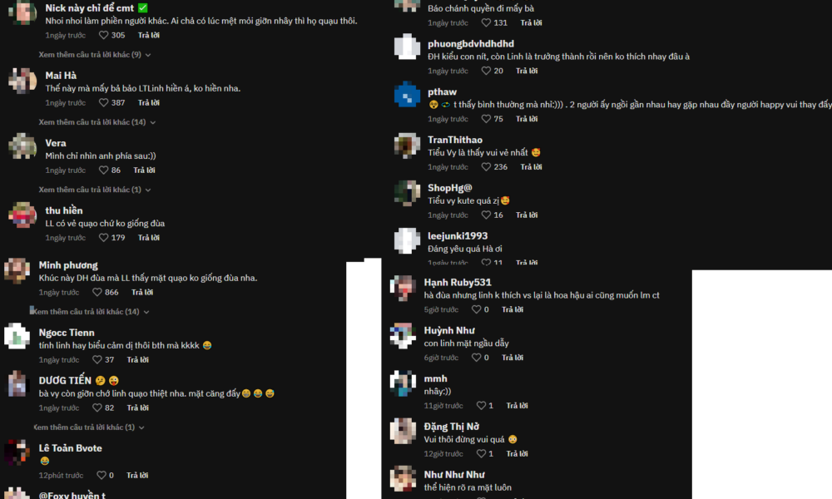Tap heart on pthaw's comment
This screenshot has height=499, width=832.
486,119
